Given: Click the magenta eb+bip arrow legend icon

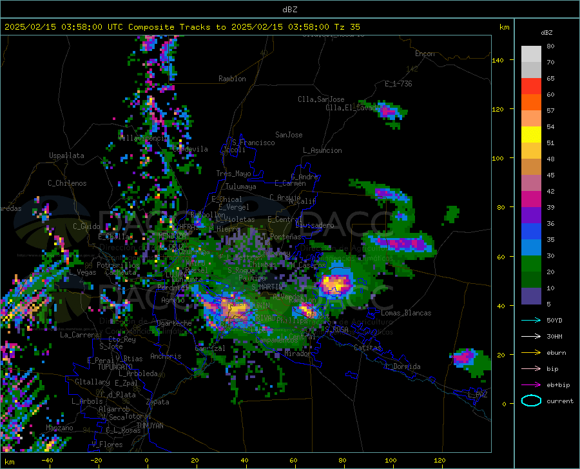Looking at the screenshot, I should 531,385.
